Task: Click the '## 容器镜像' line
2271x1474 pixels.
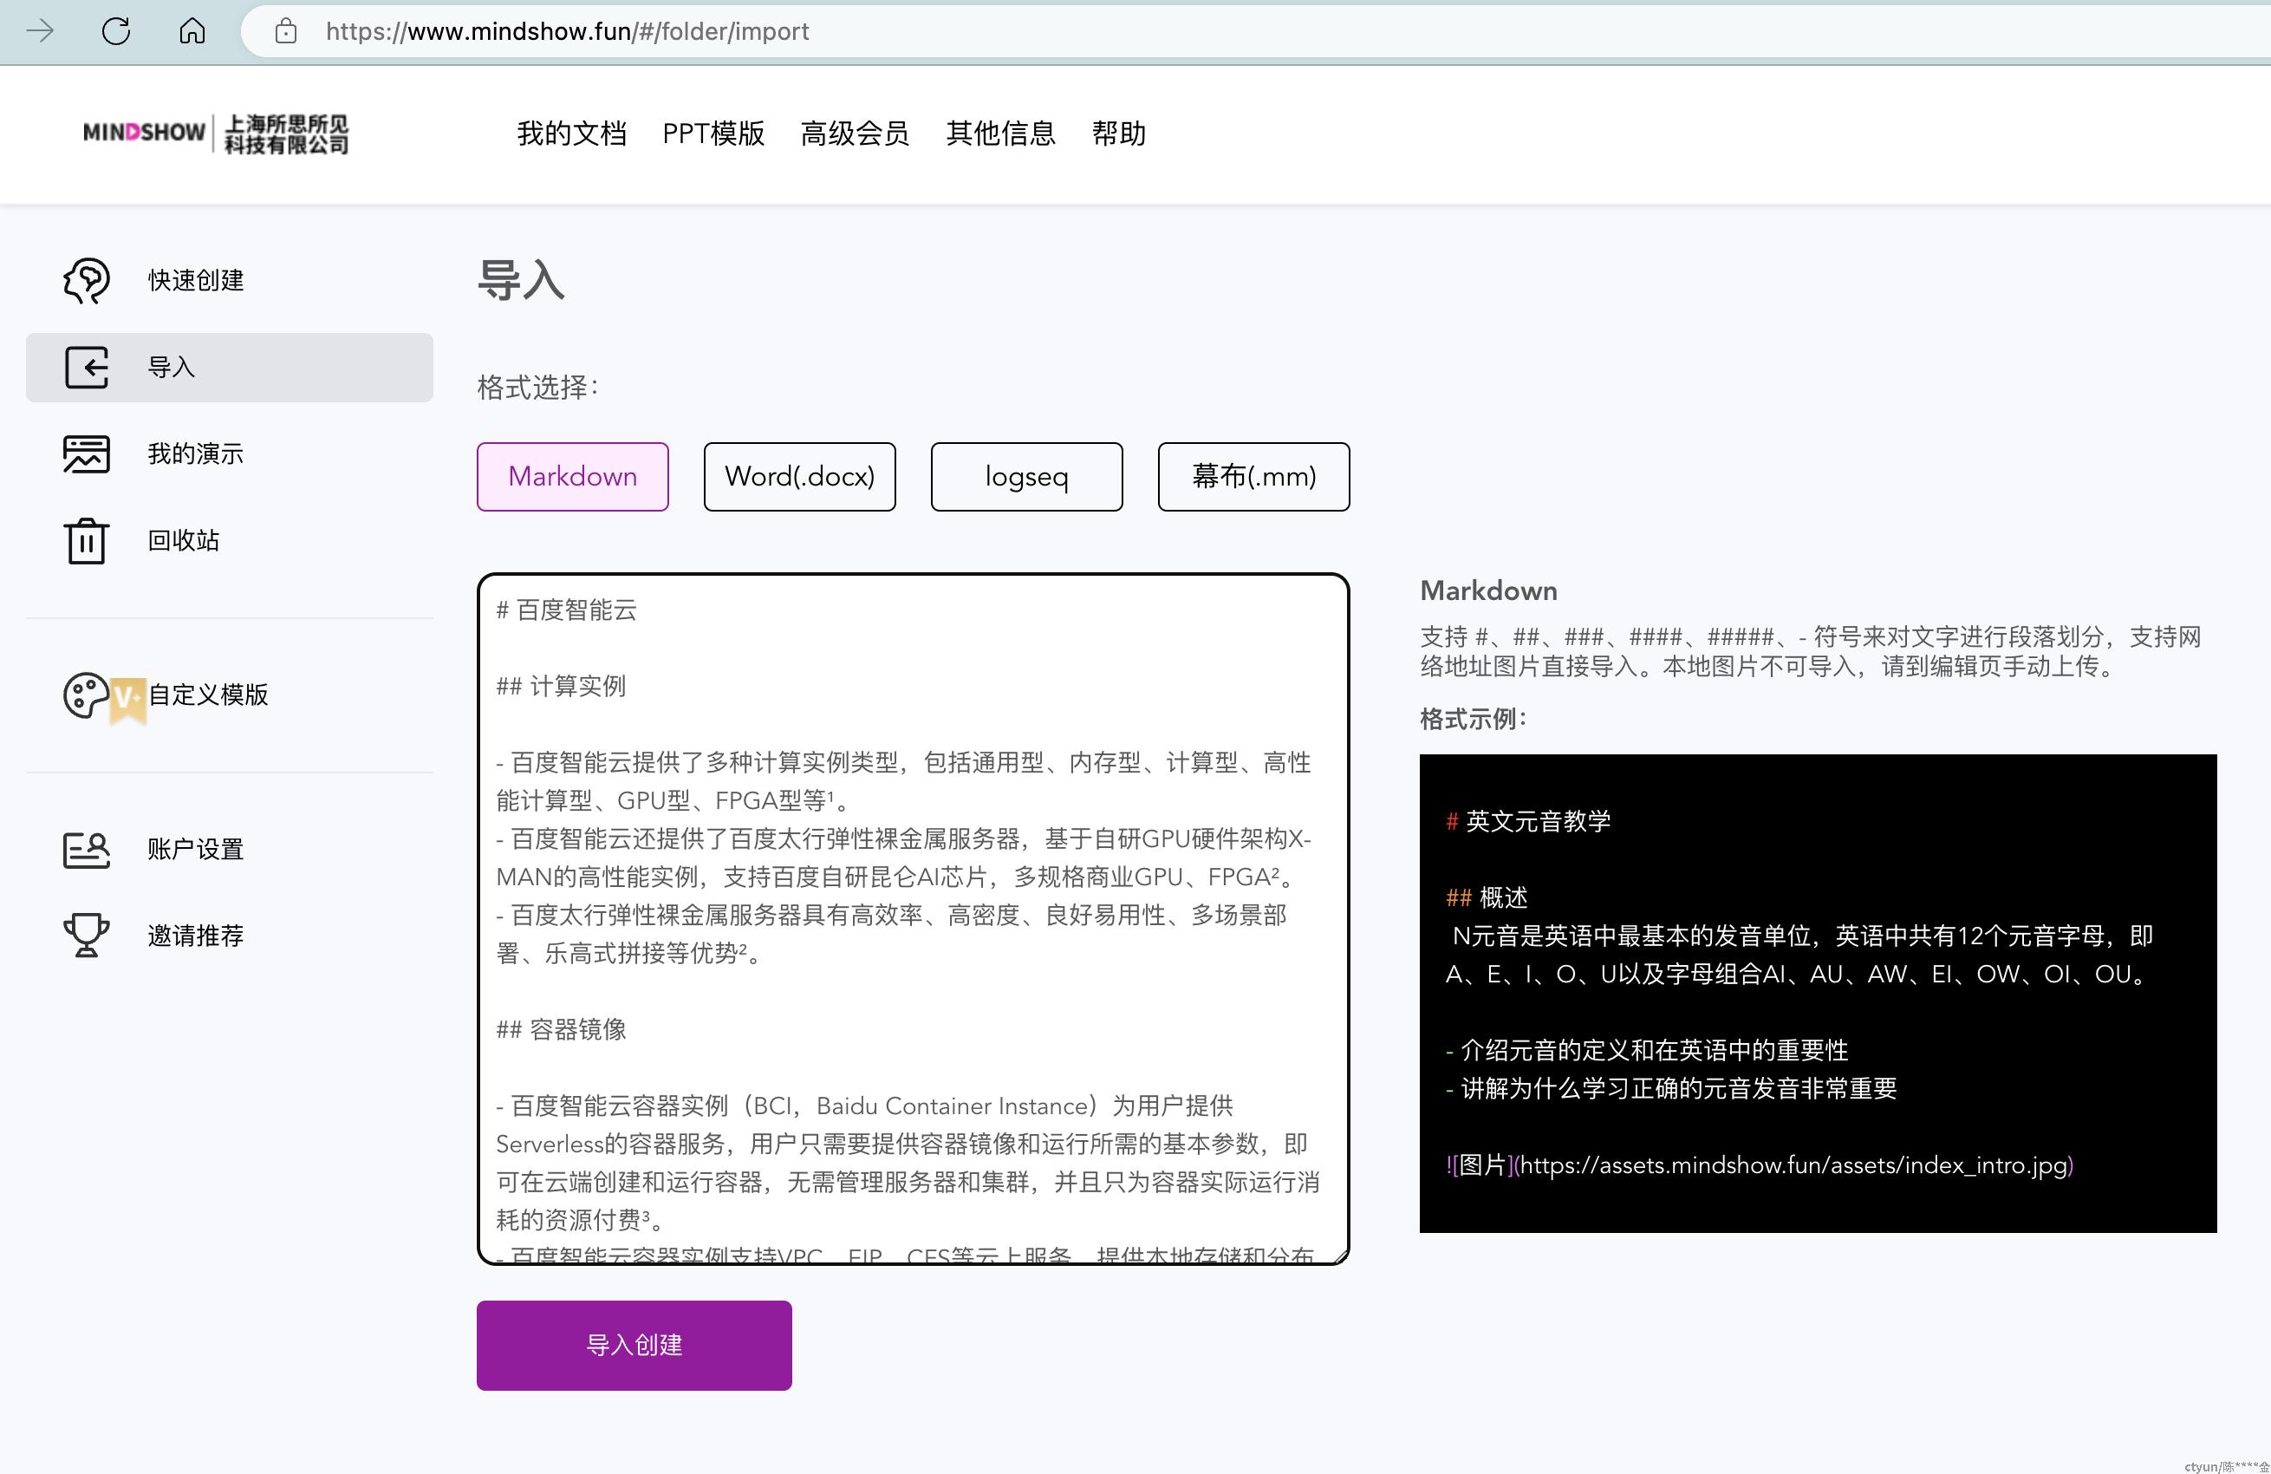Action: pos(561,1030)
